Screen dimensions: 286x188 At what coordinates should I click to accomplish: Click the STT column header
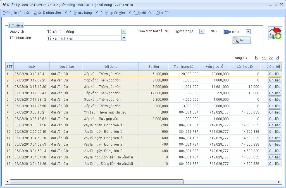(x=9, y=66)
